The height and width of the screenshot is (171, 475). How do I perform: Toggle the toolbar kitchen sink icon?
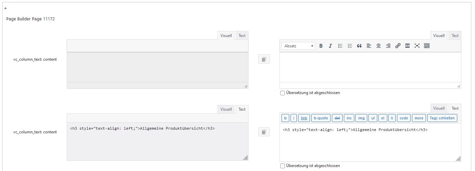[x=427, y=46]
